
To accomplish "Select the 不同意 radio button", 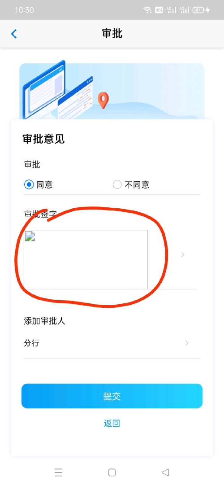I will (117, 185).
